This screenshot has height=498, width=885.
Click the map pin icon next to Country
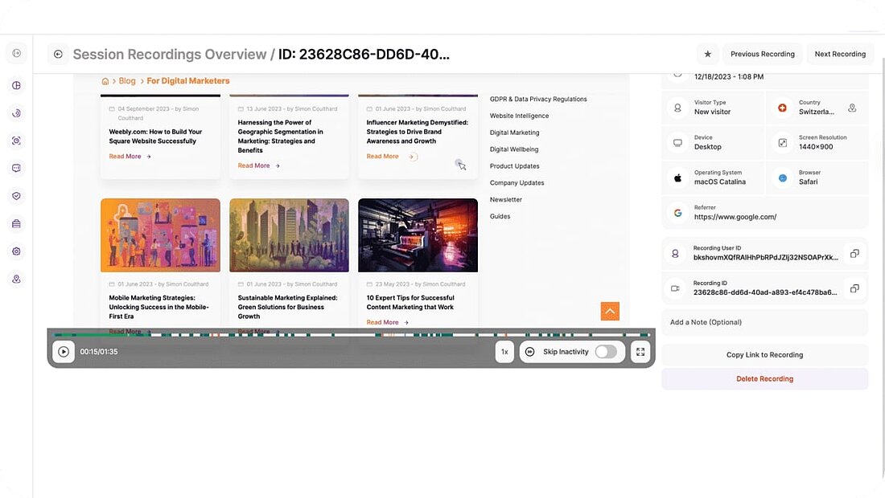click(x=852, y=108)
